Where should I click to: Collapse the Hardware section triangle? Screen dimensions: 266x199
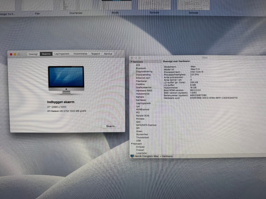pyautogui.click(x=131, y=62)
